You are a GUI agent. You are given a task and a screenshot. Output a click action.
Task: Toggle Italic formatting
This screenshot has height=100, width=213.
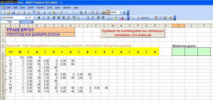(x=44, y=18)
